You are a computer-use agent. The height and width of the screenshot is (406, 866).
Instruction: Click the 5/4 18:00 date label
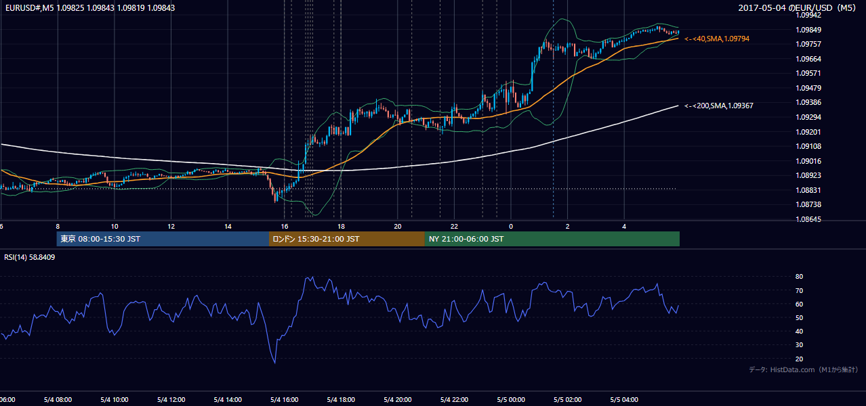tap(341, 399)
